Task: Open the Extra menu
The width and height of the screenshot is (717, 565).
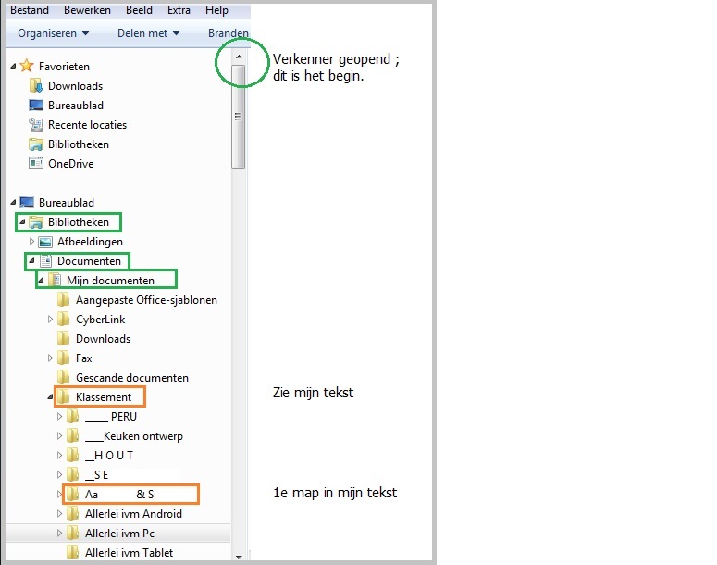Action: tap(180, 10)
